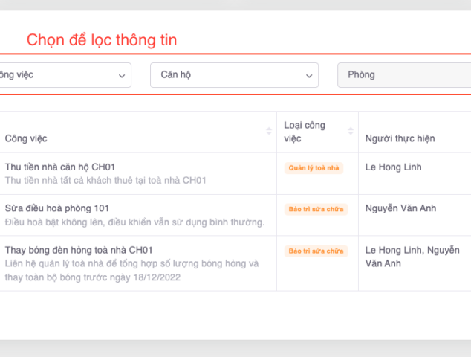Viewport: 471px width, 357px height.
Task: Click the heading Chọn để lọc thông tin
Action: pyautogui.click(x=102, y=40)
